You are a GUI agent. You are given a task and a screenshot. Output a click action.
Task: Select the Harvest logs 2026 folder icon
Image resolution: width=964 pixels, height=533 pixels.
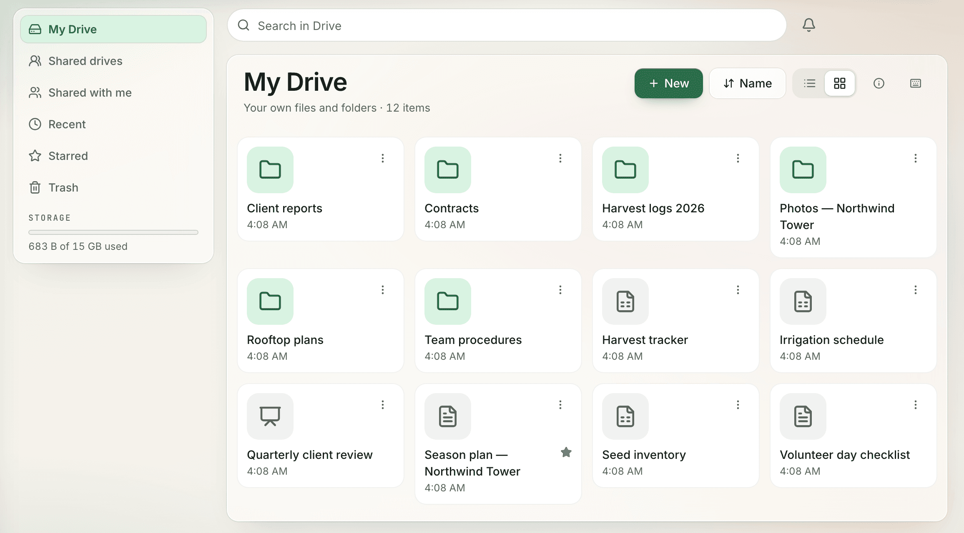(x=625, y=170)
